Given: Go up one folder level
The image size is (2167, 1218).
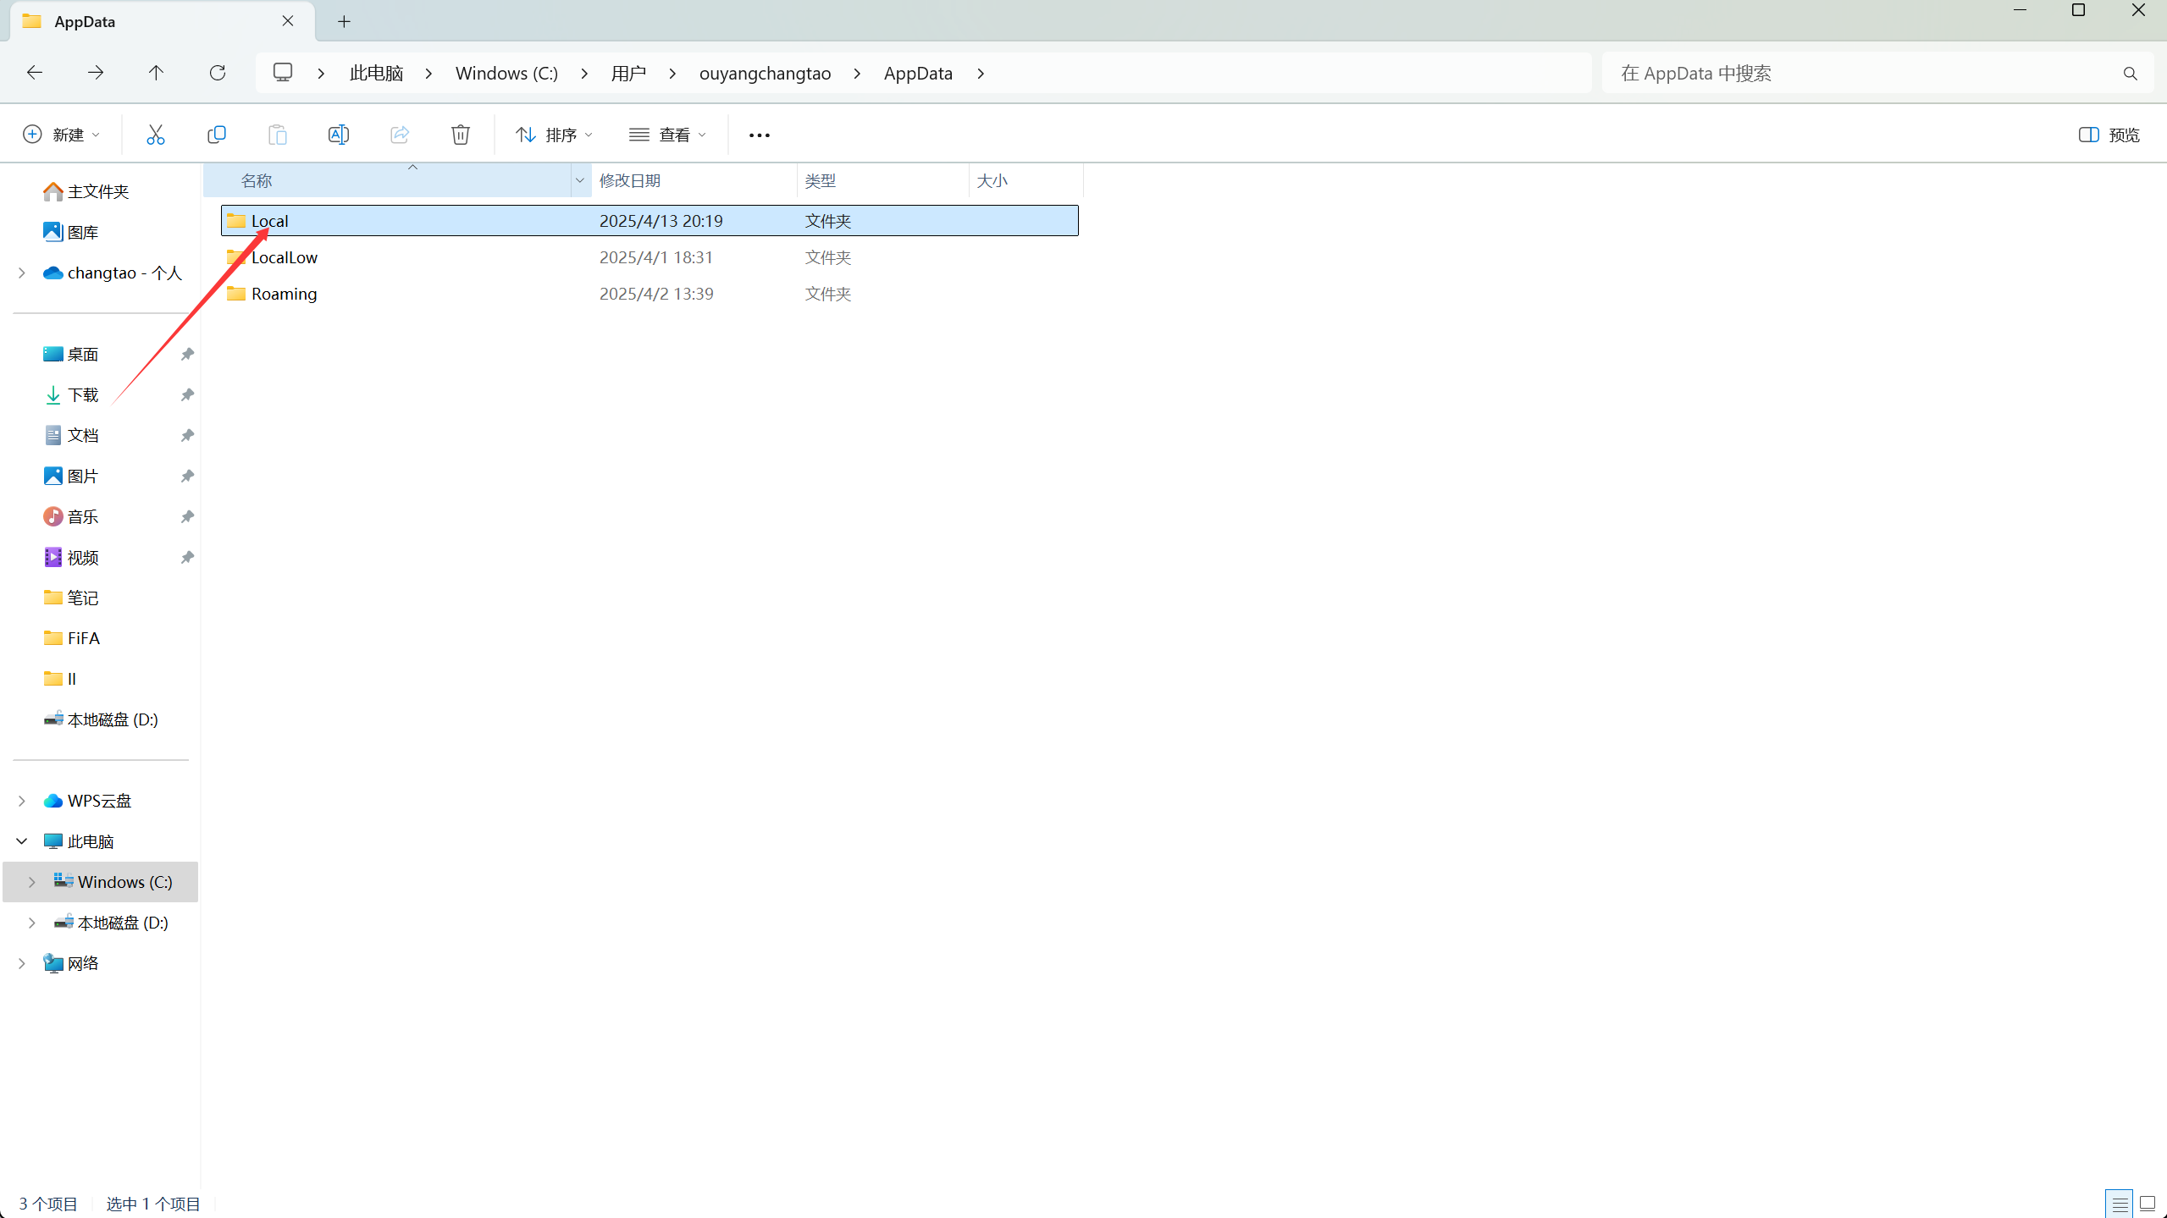Looking at the screenshot, I should point(156,73).
